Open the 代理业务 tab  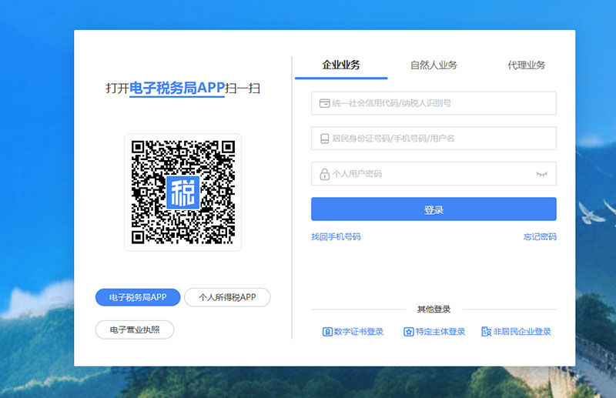[x=527, y=65]
